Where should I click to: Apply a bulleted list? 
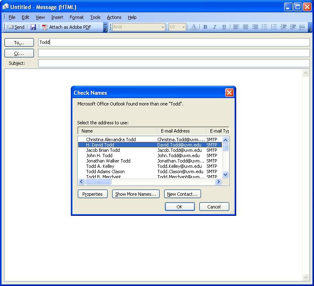[264, 27]
